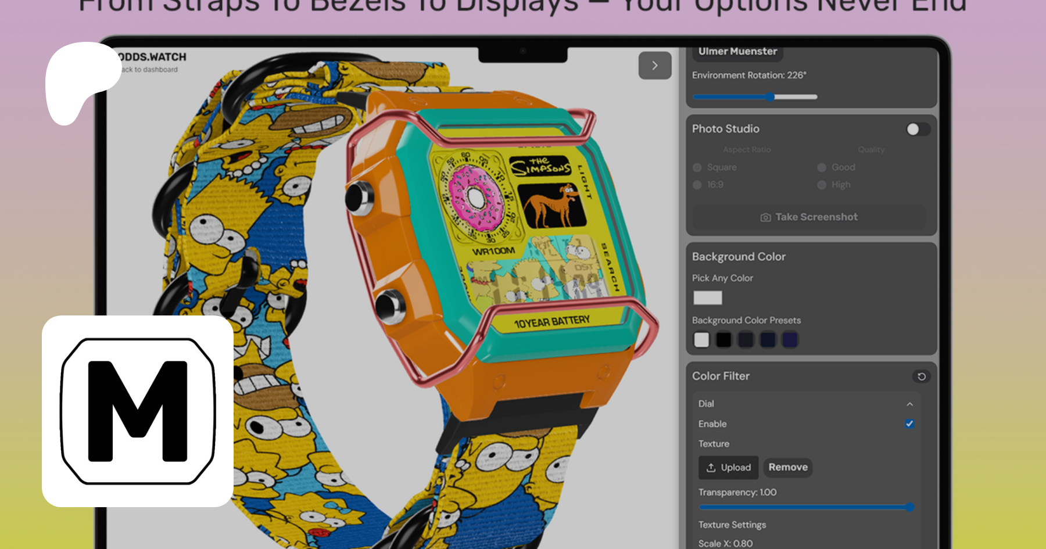This screenshot has width=1046, height=549.
Task: Select the Square aspect ratio option
Action: coord(697,168)
